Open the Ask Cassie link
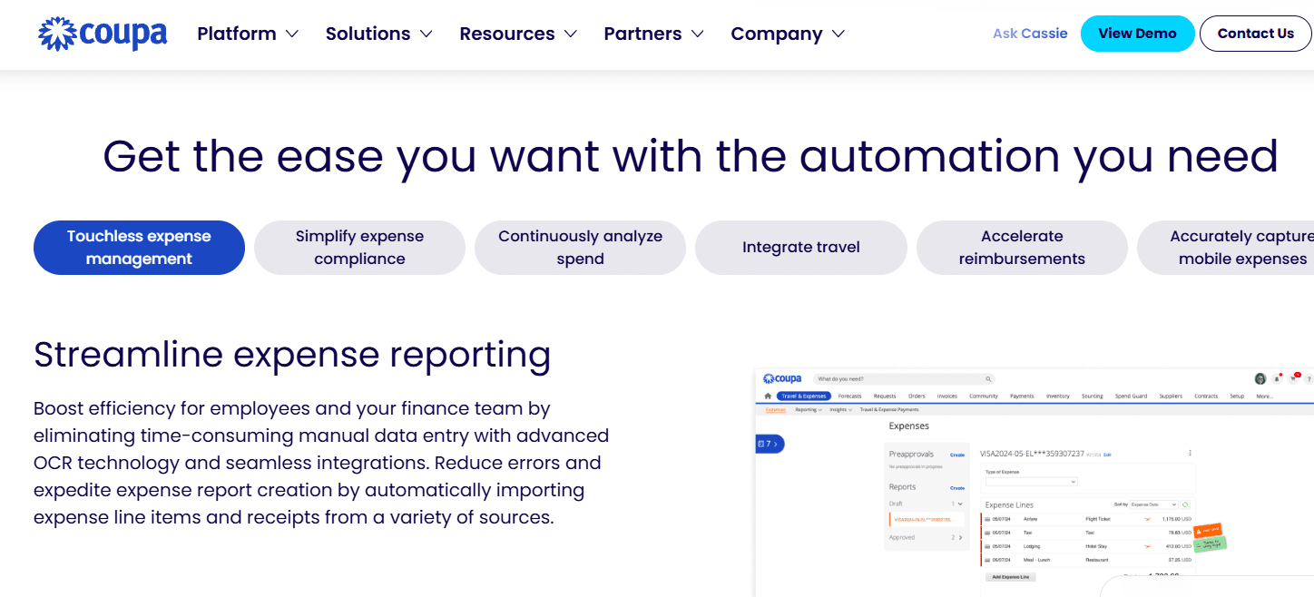The width and height of the screenshot is (1314, 597). (1030, 34)
